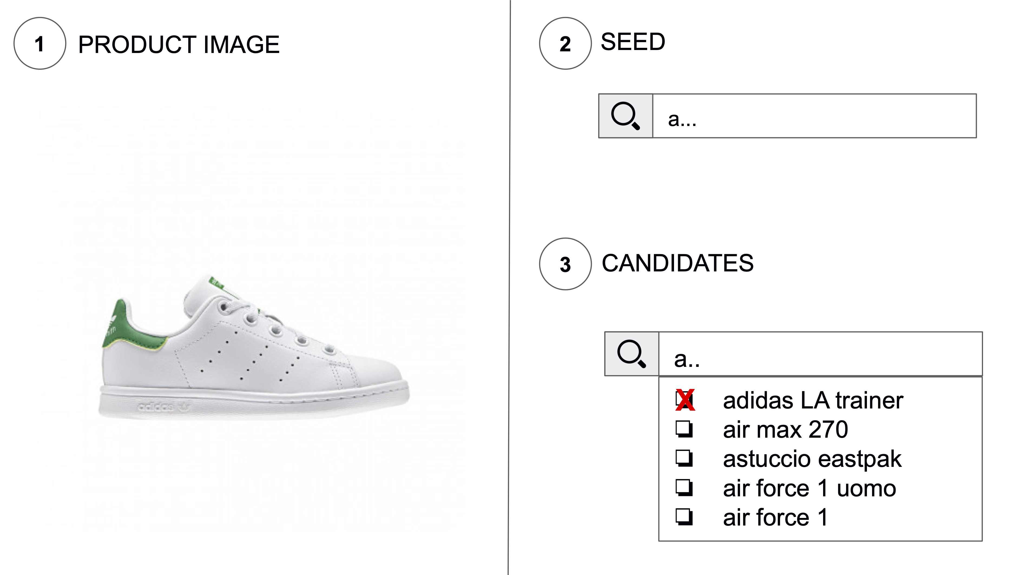
Task: Uncheck the adidas LA trainer checkbox
Action: [685, 400]
